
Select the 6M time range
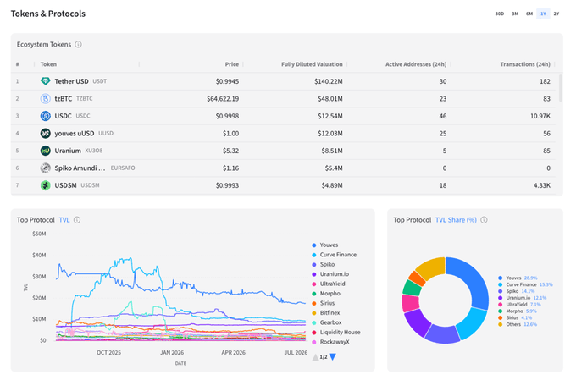click(x=529, y=14)
